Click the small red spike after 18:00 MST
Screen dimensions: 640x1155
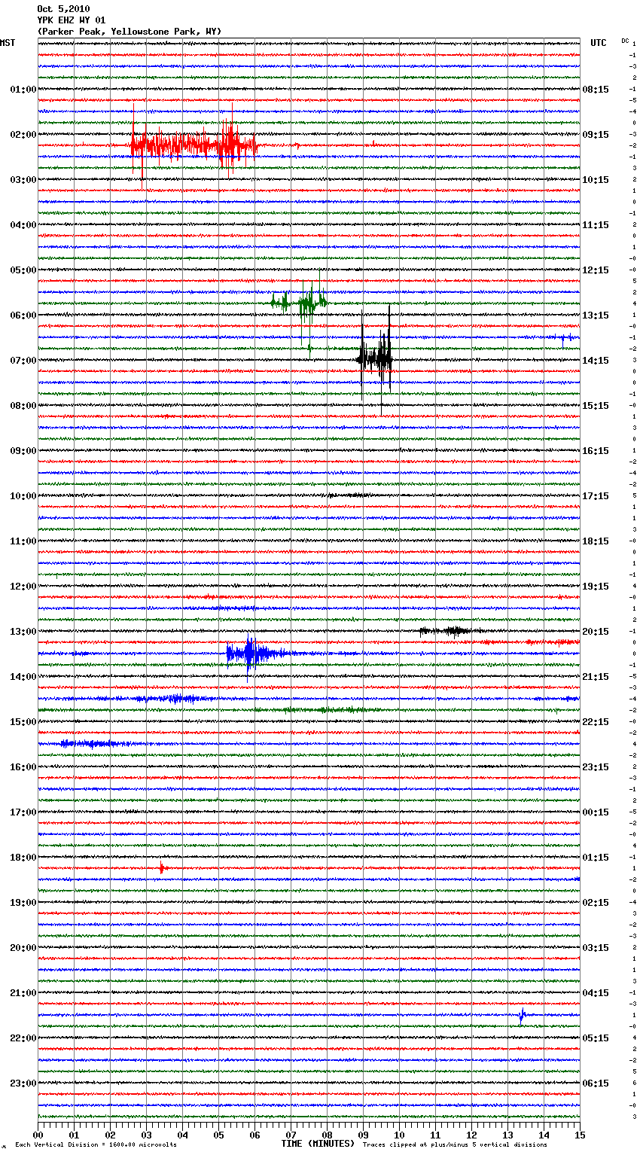pyautogui.click(x=161, y=868)
